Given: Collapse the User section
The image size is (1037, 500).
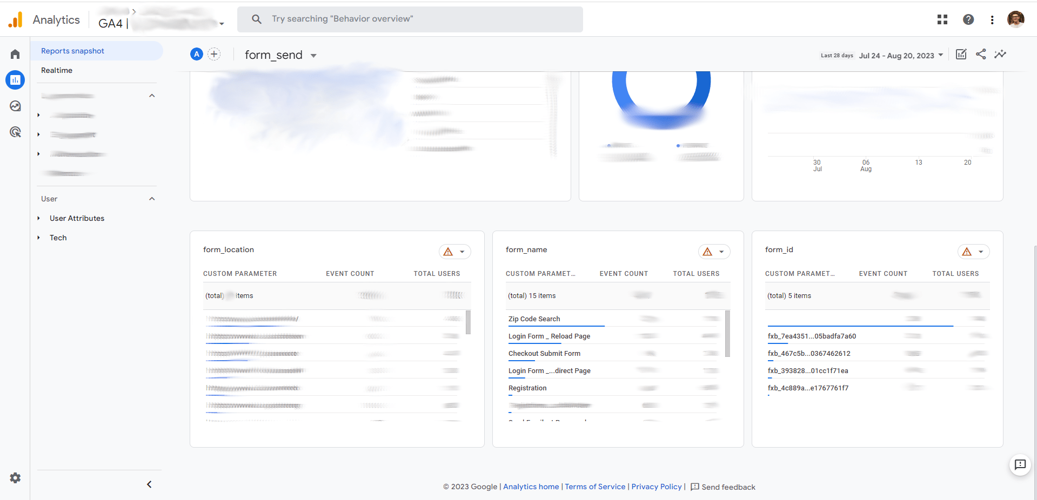Looking at the screenshot, I should click(x=152, y=199).
